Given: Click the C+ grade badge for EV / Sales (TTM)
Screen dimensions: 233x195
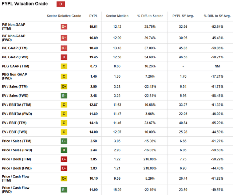Looking at the screenshot, I should (x=64, y=87).
